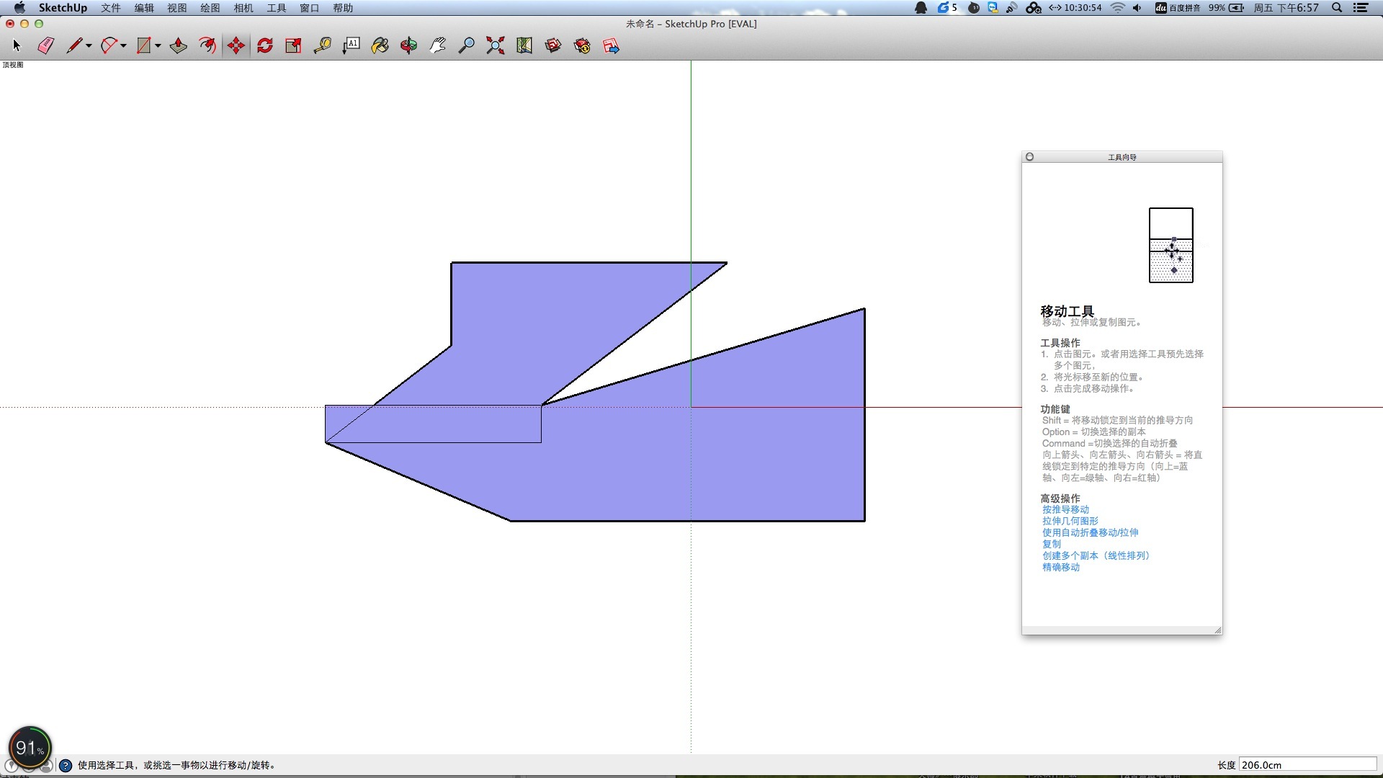Open the 相机 (Camera) menu

click(243, 8)
